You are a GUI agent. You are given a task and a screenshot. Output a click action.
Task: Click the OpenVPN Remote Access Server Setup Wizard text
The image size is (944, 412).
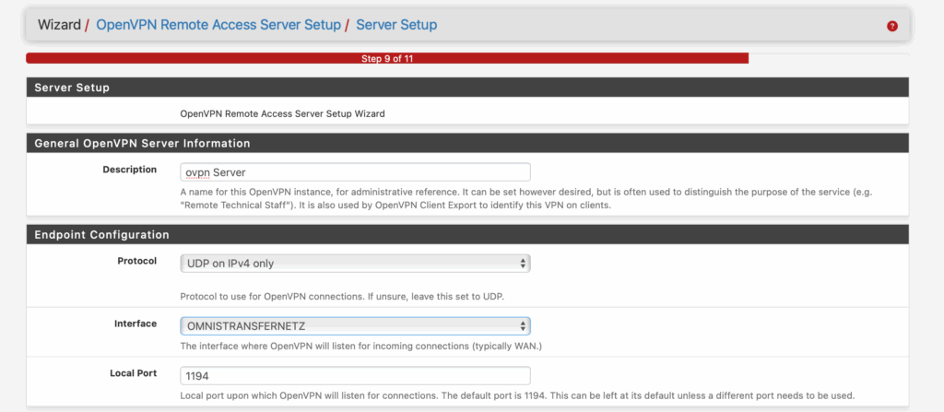(282, 114)
